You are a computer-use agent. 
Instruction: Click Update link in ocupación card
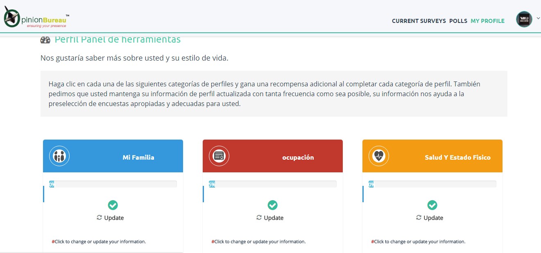(x=274, y=218)
